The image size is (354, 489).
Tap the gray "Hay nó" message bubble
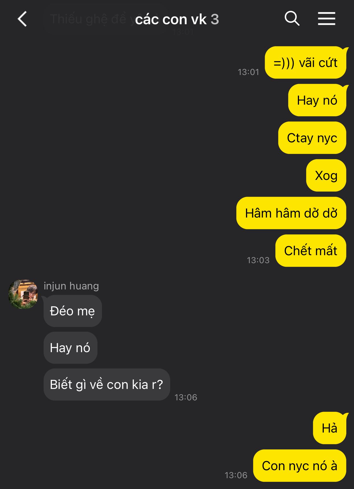click(70, 348)
